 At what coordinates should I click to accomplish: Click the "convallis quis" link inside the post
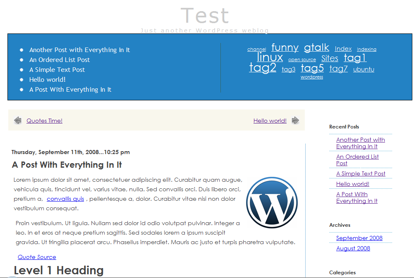tap(65, 199)
